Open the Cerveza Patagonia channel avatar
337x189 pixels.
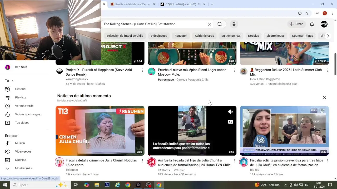point(152,71)
